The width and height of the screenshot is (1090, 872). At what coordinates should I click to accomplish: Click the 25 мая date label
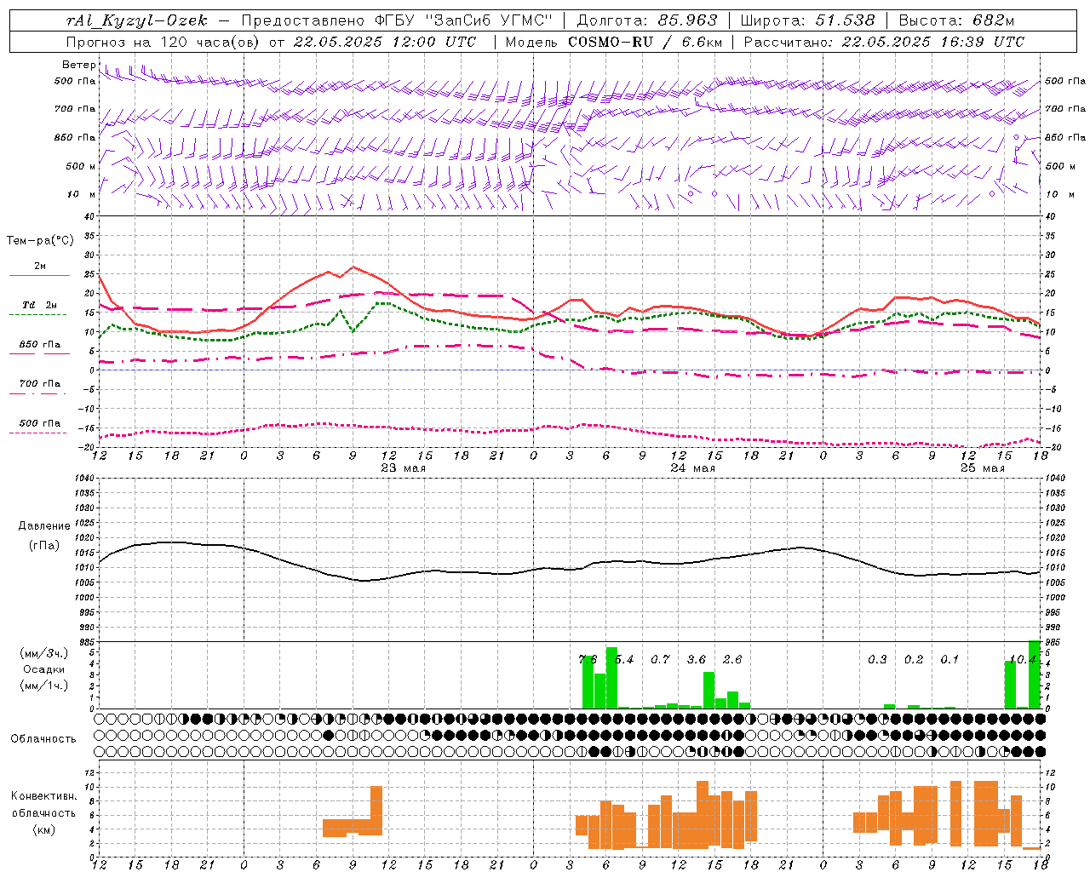click(x=982, y=468)
